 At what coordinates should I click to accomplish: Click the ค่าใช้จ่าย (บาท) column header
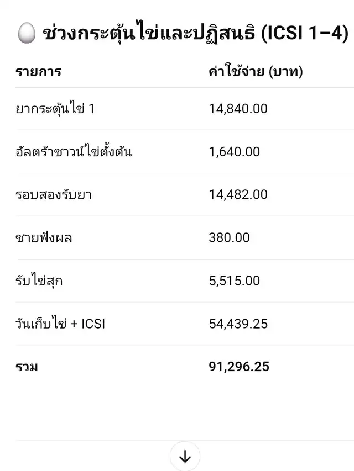tap(256, 72)
